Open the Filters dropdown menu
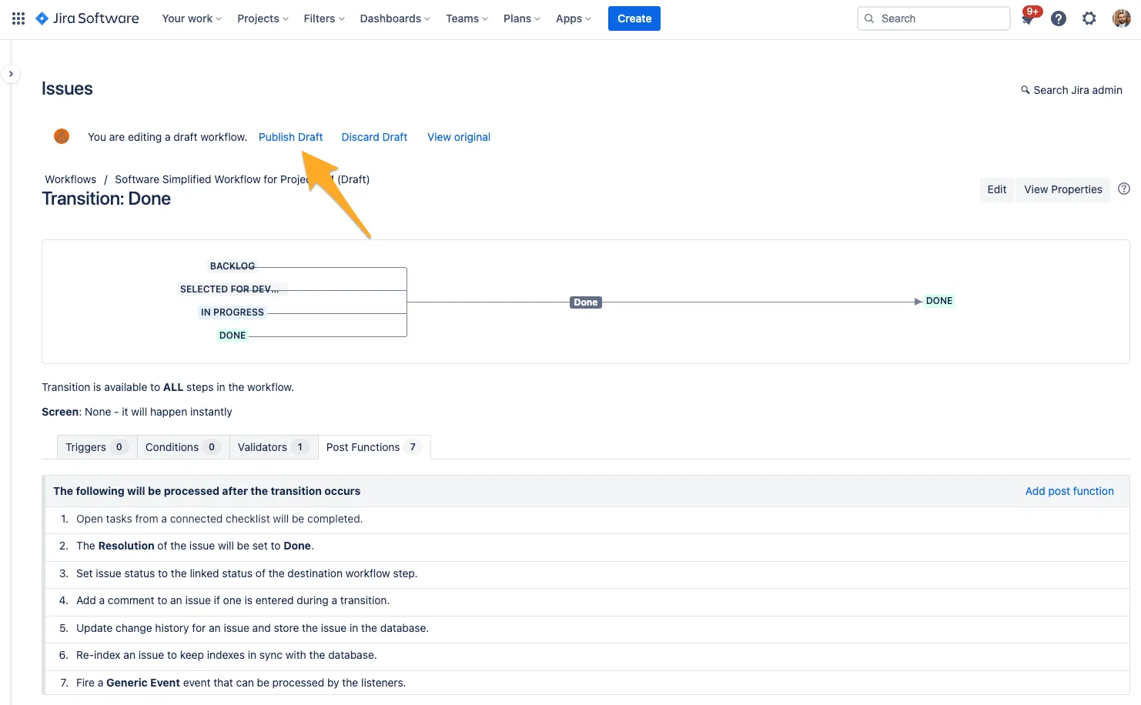Viewport: 1141px width, 705px height. 324,18
